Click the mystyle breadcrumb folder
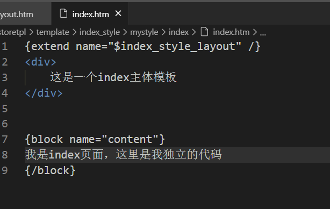 (x=144, y=32)
